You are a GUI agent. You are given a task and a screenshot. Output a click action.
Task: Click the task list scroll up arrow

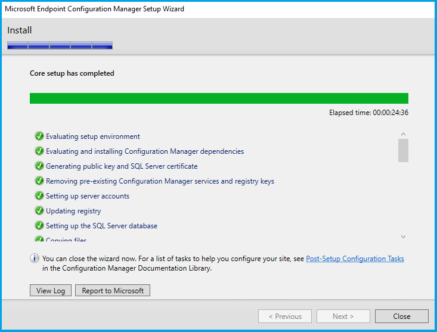(403, 135)
